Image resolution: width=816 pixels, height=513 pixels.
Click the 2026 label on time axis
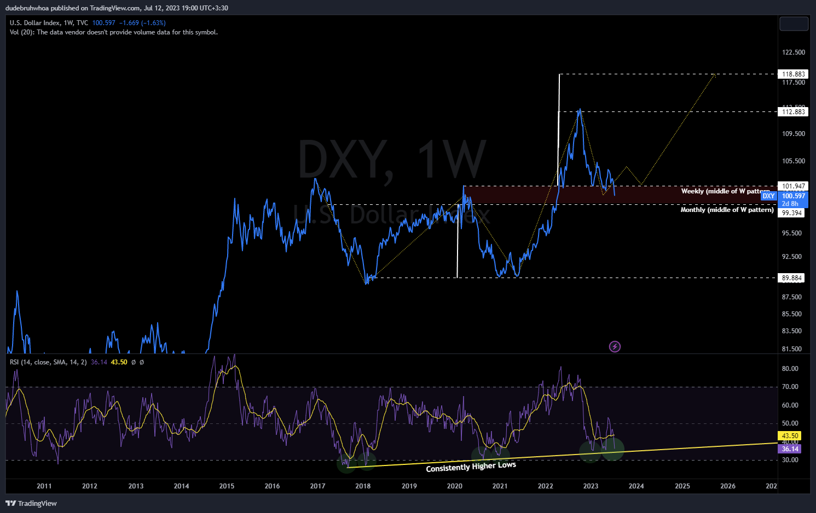coord(728,486)
